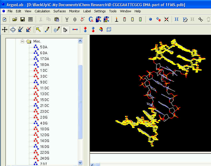Click the Save floppy disk icon
Viewport: 211px width, 166px height.
point(23,20)
